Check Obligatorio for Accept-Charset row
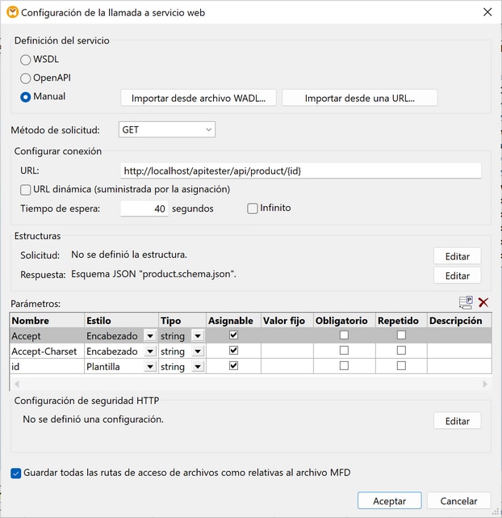Screen dimensions: 502x518 point(344,350)
